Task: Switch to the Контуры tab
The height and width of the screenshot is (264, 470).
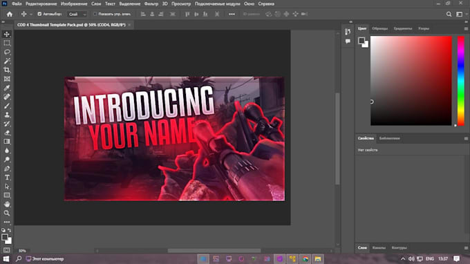Action: 399,248
